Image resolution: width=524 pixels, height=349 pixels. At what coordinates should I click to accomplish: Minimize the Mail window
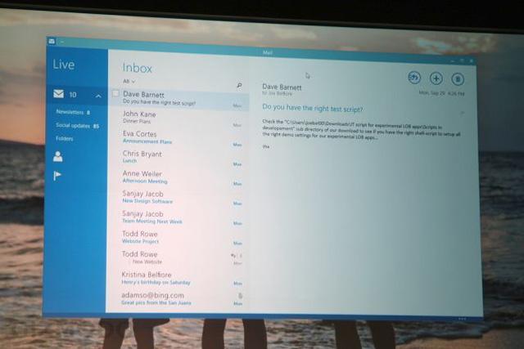click(453, 61)
